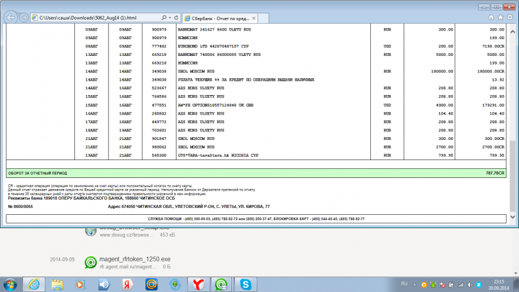Click the ОБОРОТ ЗА ОТЧЕТНЫЙ ПЕРИОД label
The image size is (519, 292).
(x=37, y=173)
